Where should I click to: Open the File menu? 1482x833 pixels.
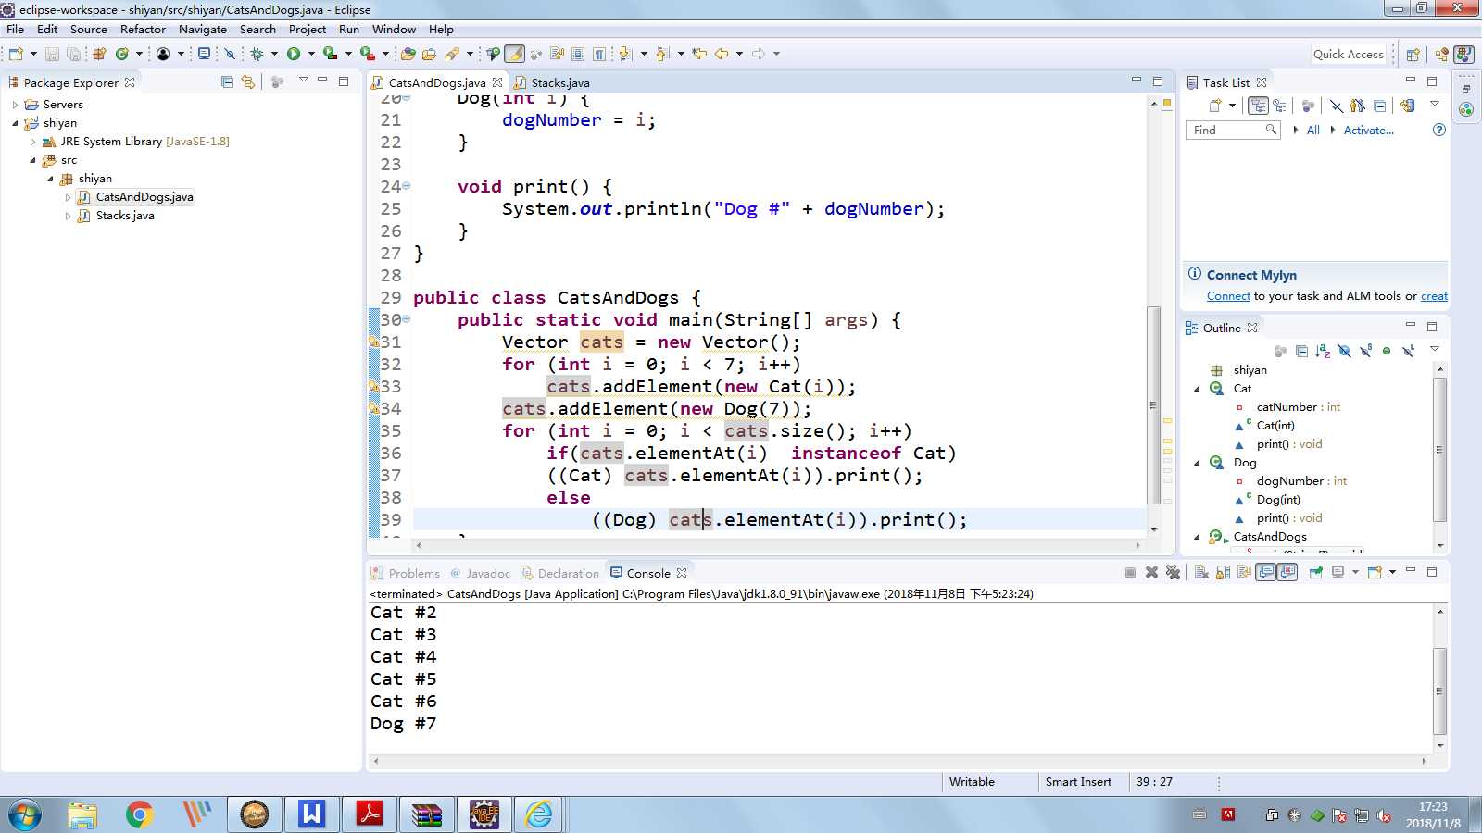pyautogui.click(x=16, y=29)
